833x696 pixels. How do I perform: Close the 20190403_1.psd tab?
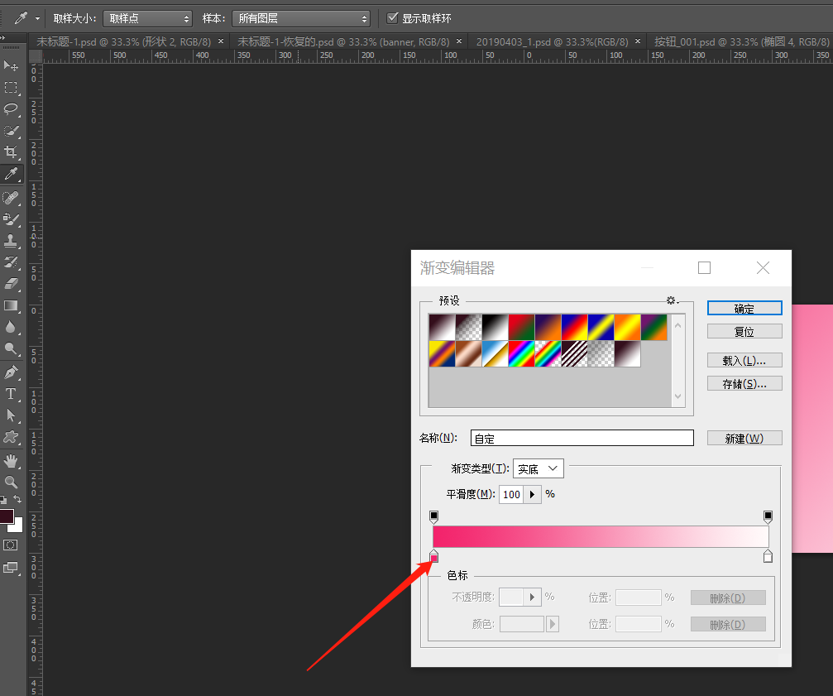pyautogui.click(x=638, y=41)
